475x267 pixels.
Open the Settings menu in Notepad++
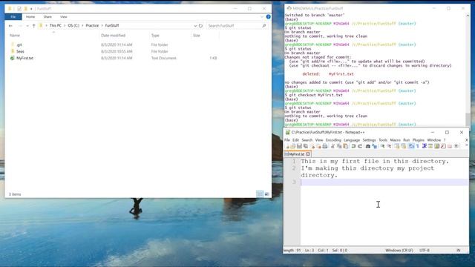(x=369, y=140)
